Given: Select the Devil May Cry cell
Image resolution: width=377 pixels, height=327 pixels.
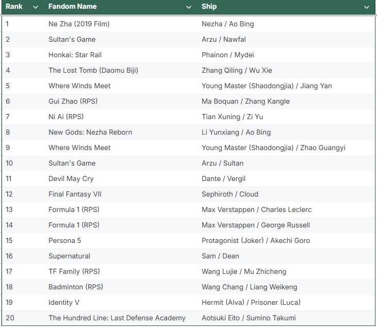Looking at the screenshot, I should pyautogui.click(x=71, y=178).
